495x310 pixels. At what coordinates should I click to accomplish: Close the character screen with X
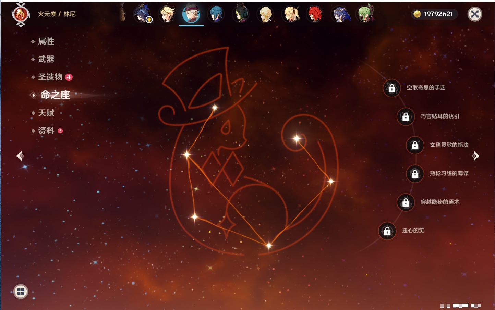[x=475, y=14]
